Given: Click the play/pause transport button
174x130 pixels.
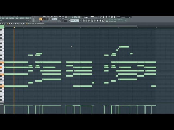Looking at the screenshot, I should point(44,19).
